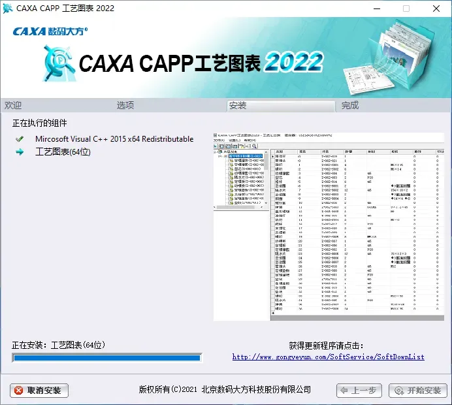
Task: Open the gongyeyun.com SoftDownList update link
Action: click(x=328, y=357)
